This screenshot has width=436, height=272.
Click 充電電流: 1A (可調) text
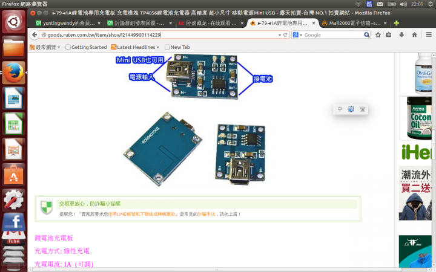[x=64, y=264]
